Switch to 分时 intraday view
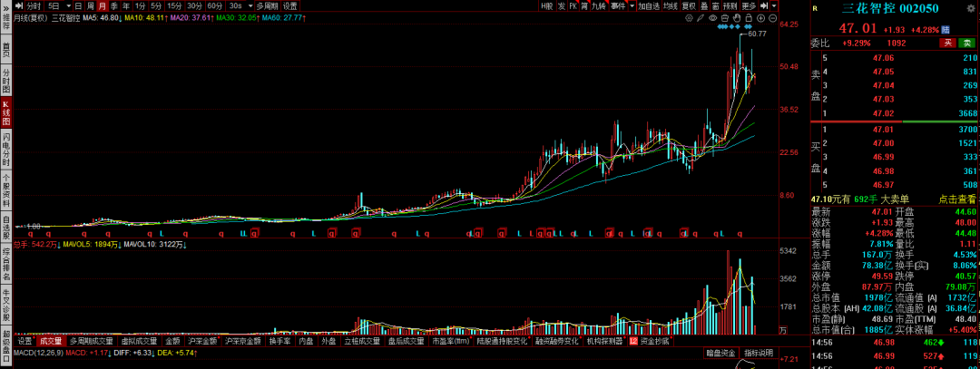Image resolution: width=980 pixels, height=369 pixels. pos(34,5)
